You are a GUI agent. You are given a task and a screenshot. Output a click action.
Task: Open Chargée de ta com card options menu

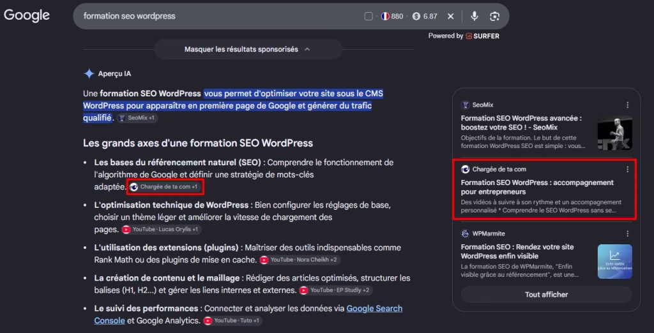[x=627, y=169]
